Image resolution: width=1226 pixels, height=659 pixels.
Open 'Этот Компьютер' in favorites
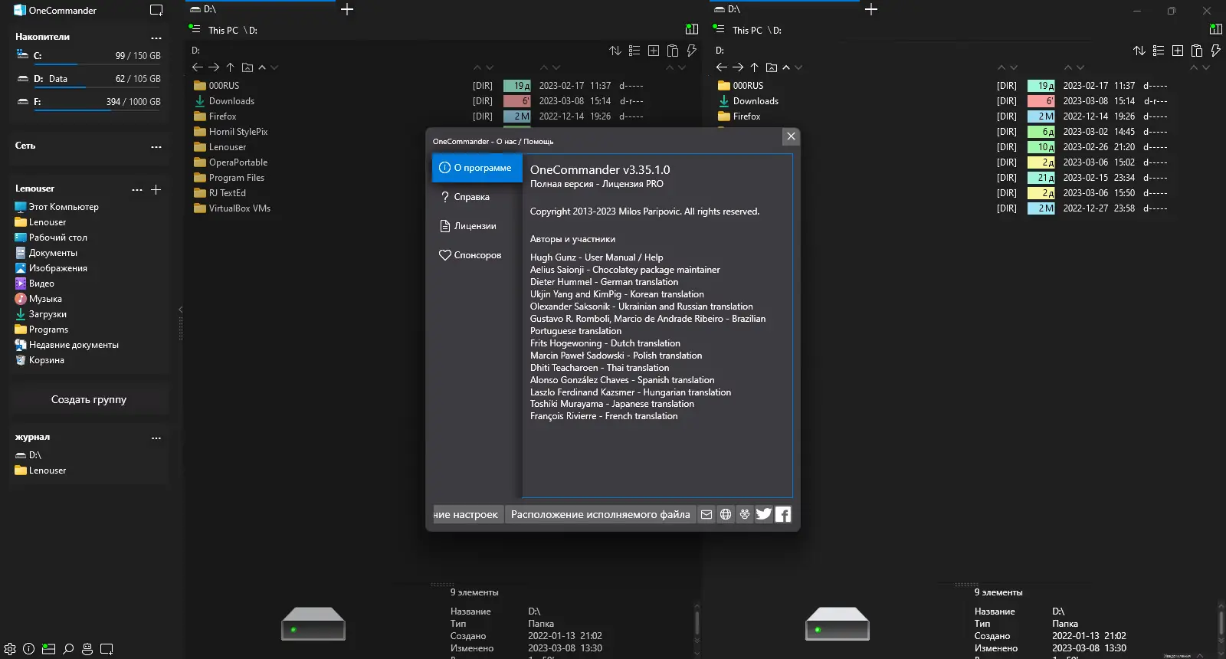(x=57, y=207)
